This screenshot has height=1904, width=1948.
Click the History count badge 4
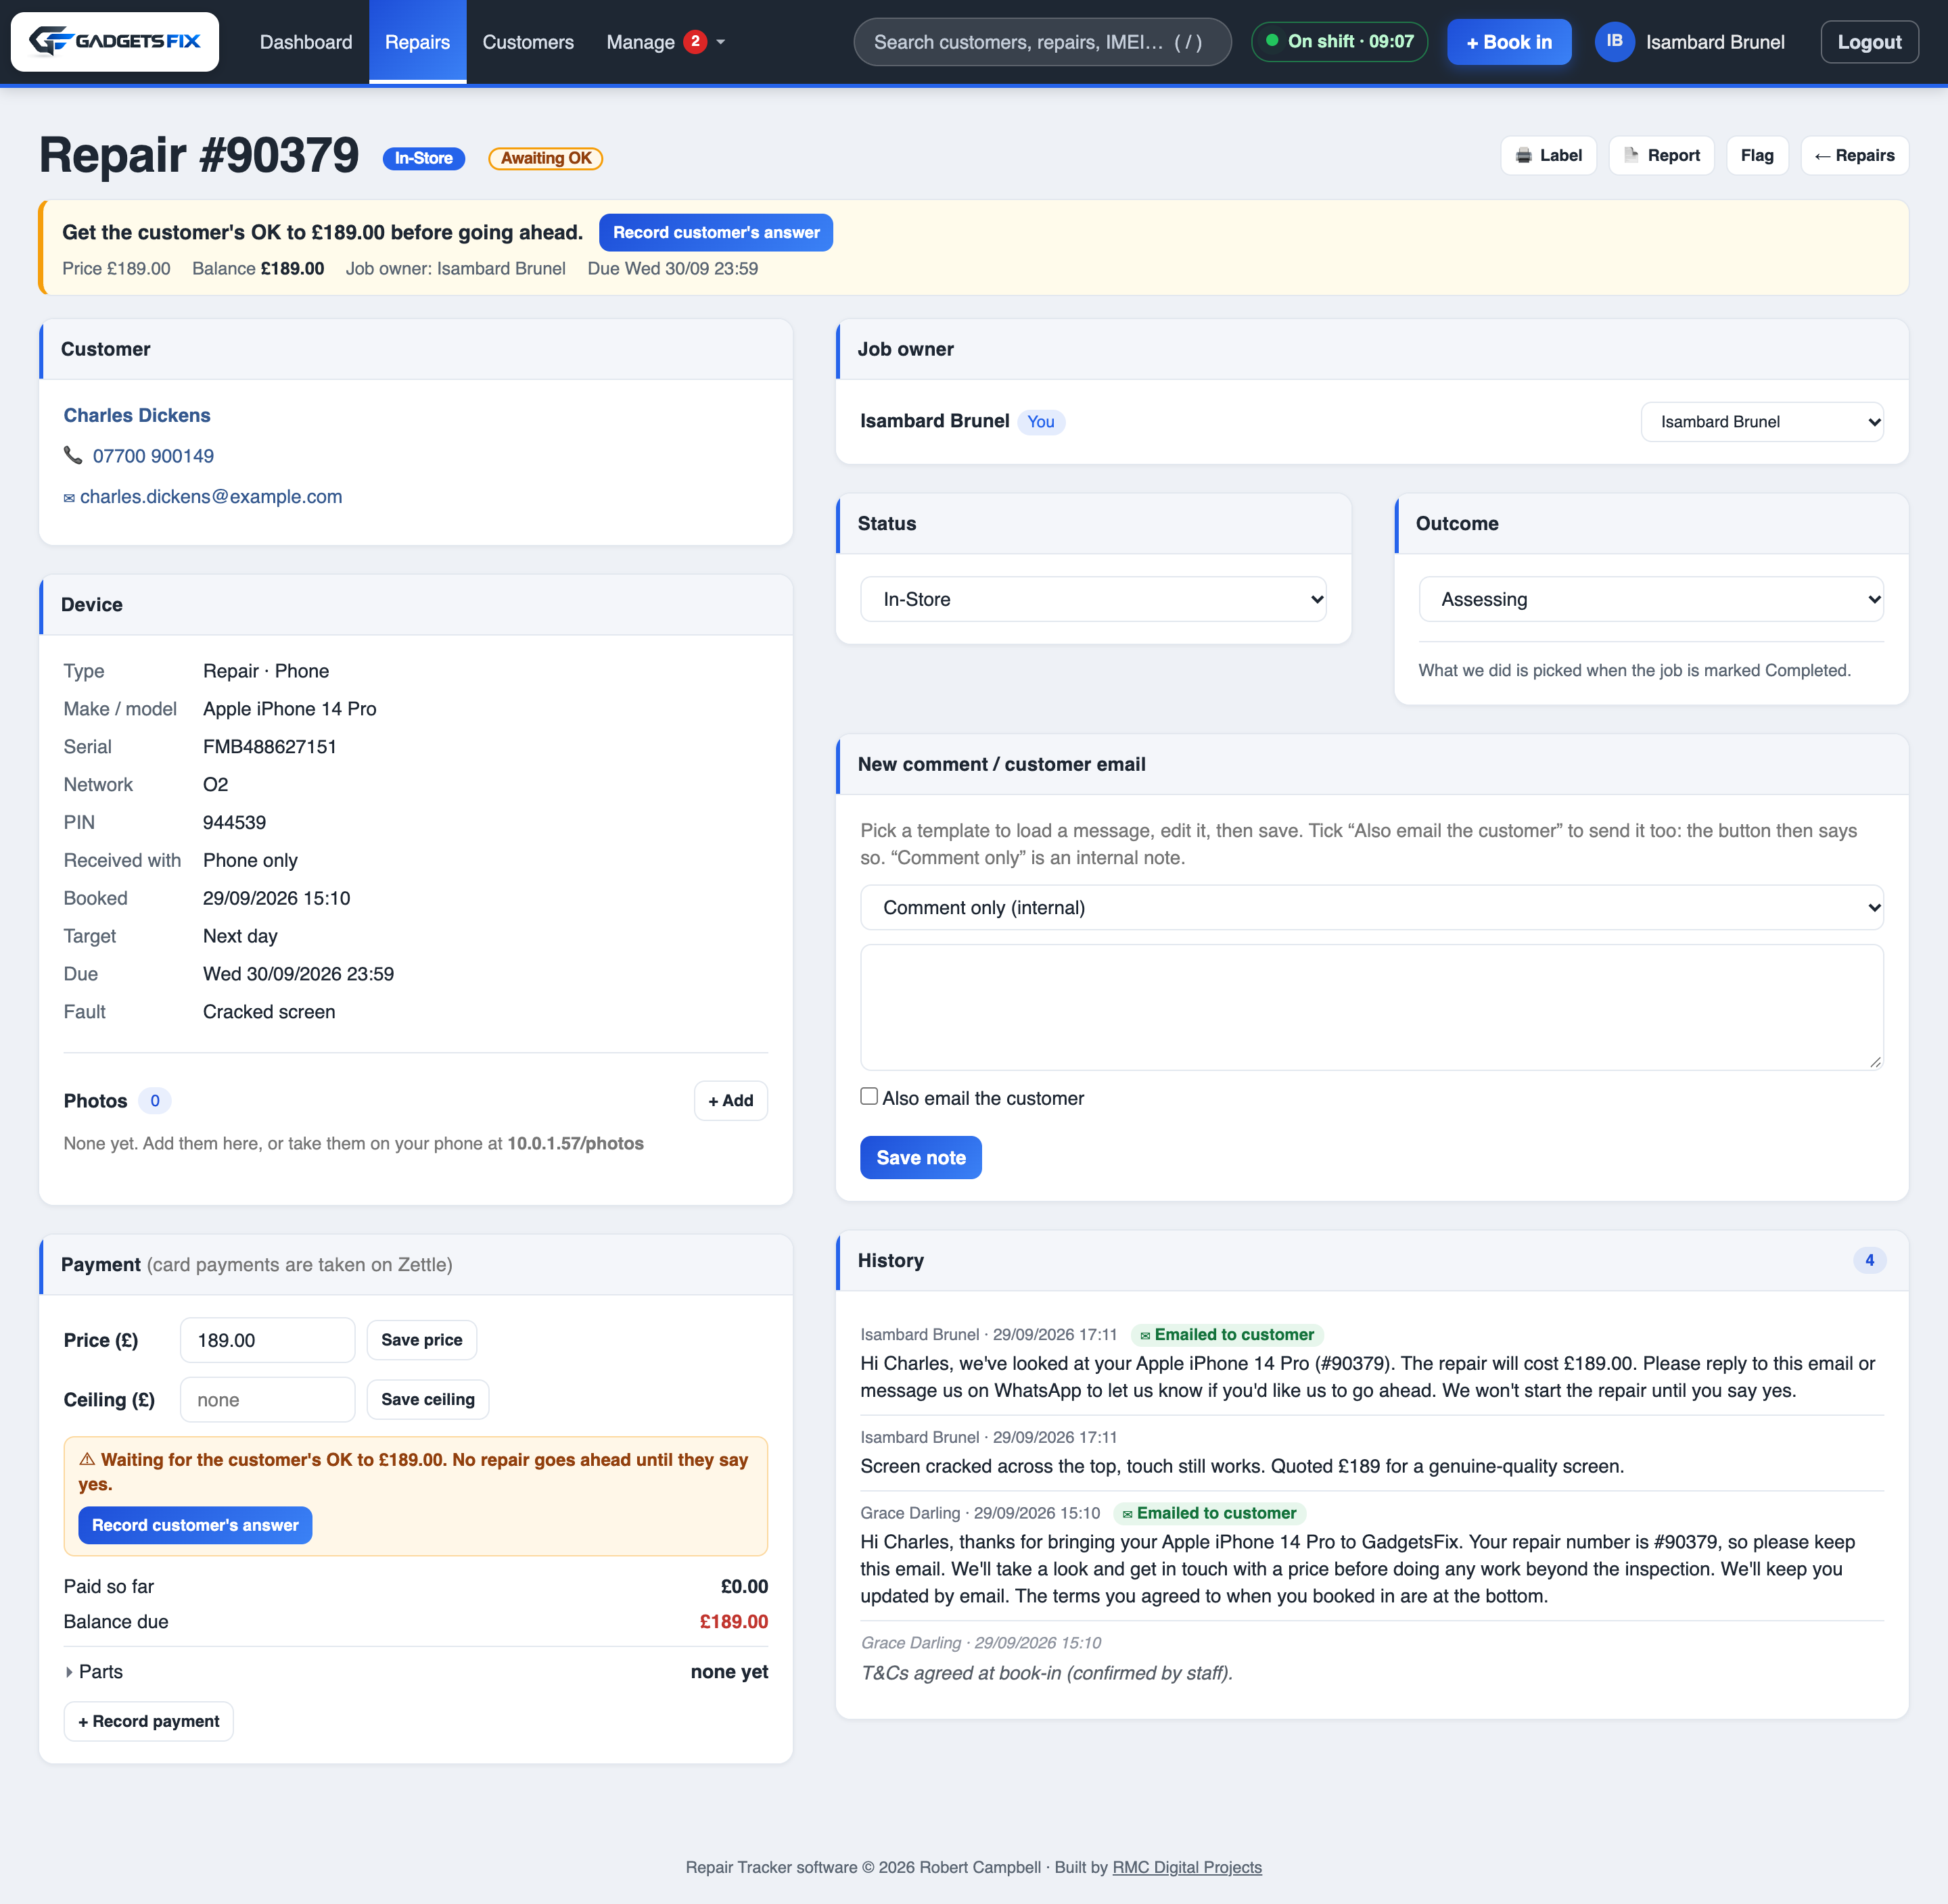click(x=1869, y=1260)
